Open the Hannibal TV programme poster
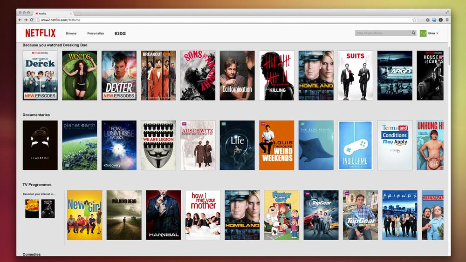The image size is (466, 262). coord(163,215)
